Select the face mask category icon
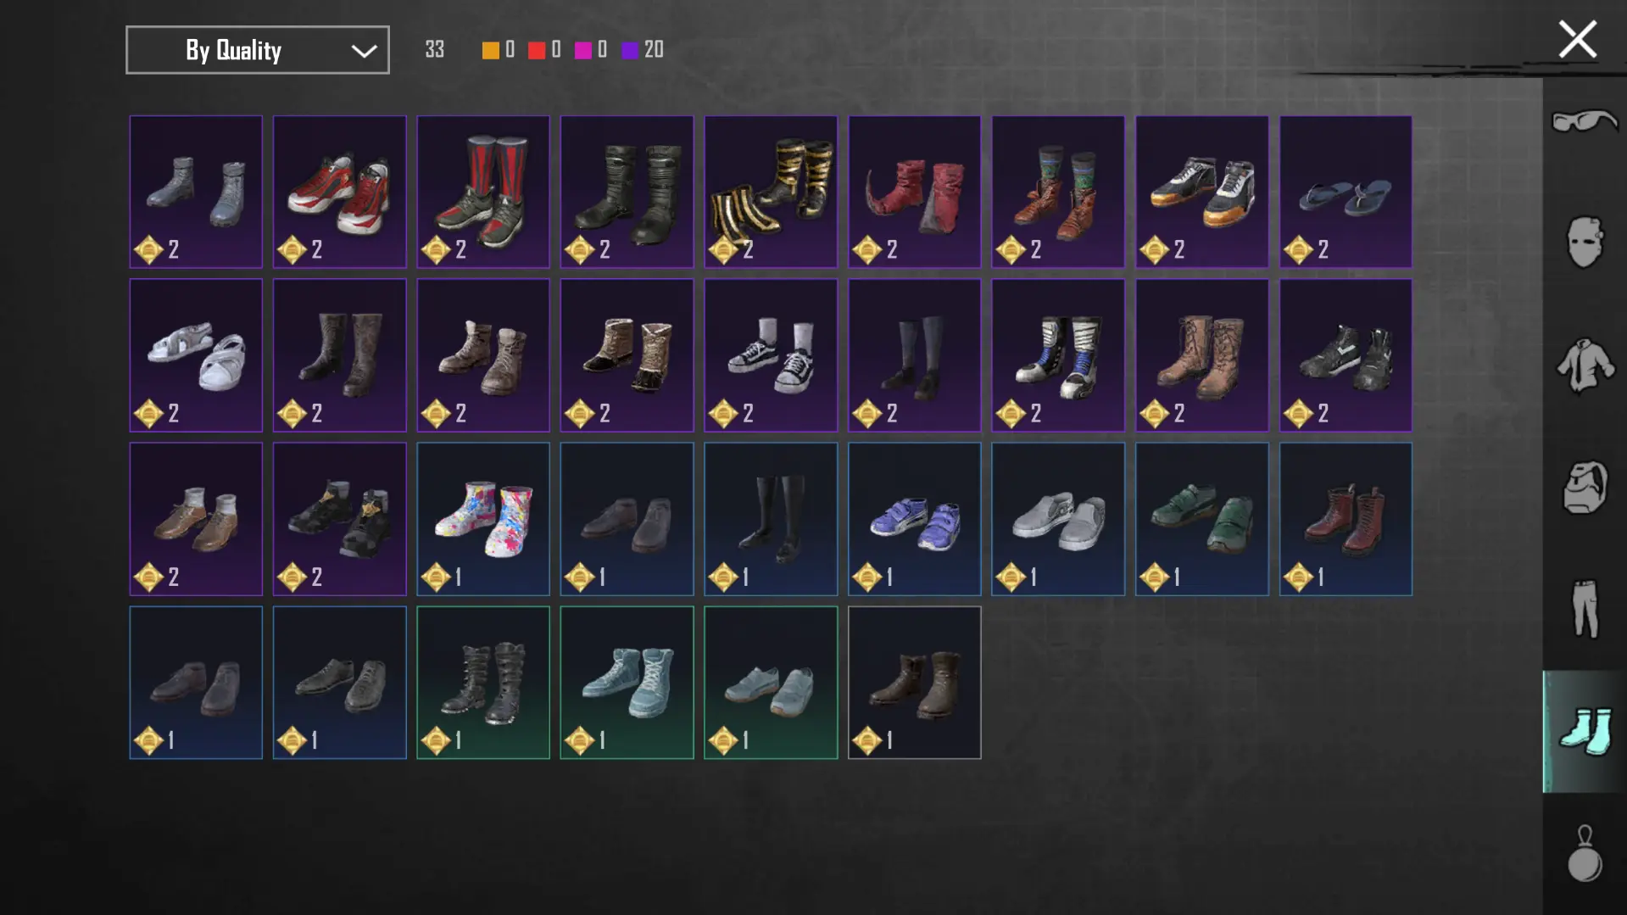 (1584, 242)
